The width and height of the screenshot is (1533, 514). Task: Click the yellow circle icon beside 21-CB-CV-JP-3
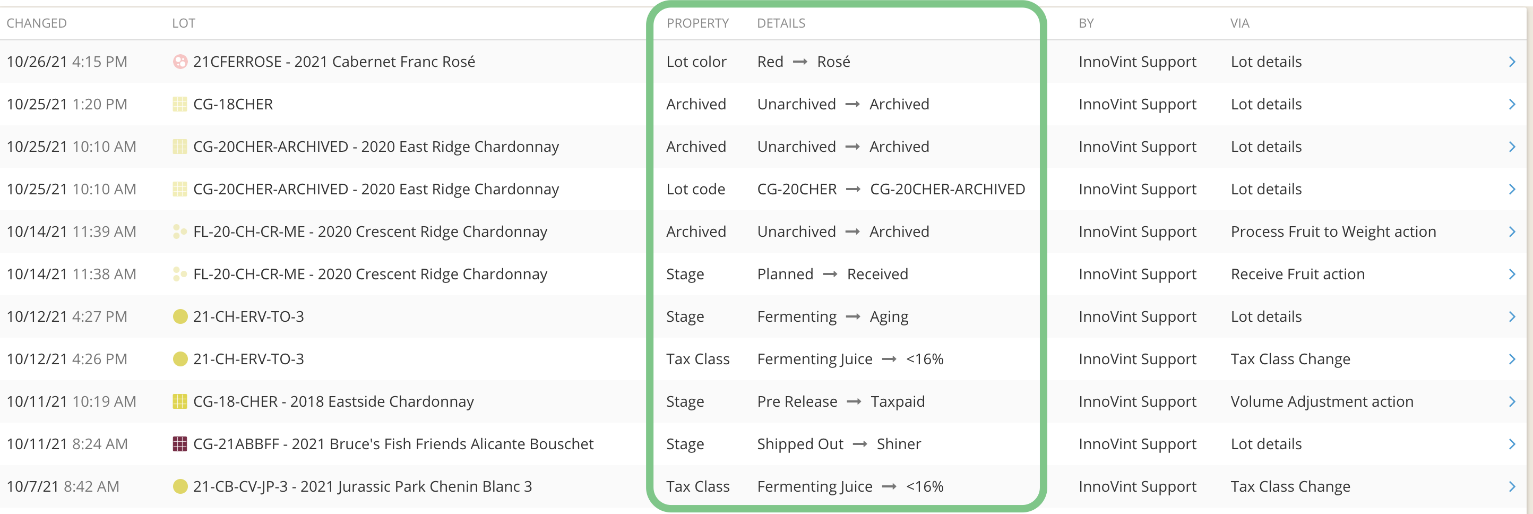pos(180,486)
